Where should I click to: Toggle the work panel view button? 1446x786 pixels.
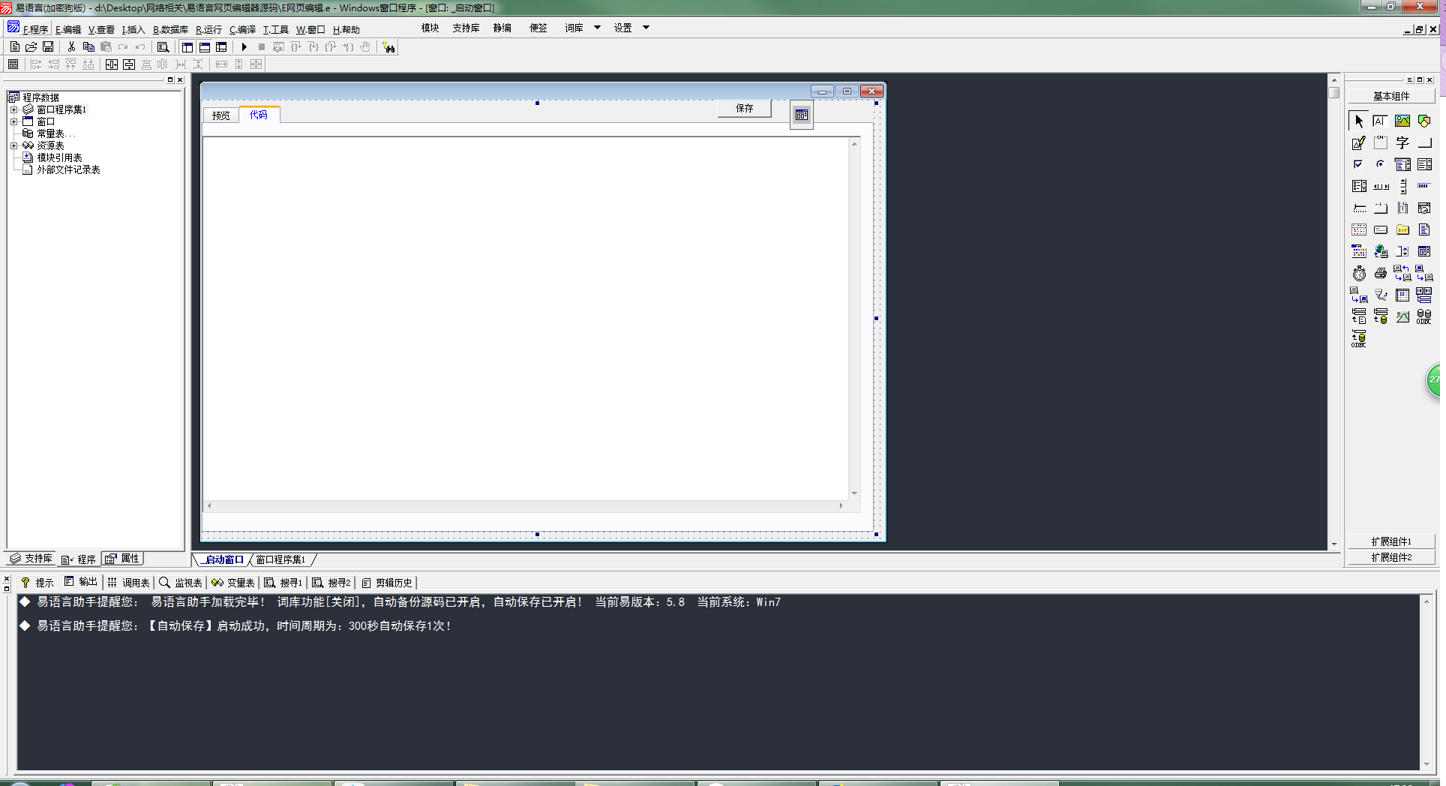coord(187,46)
